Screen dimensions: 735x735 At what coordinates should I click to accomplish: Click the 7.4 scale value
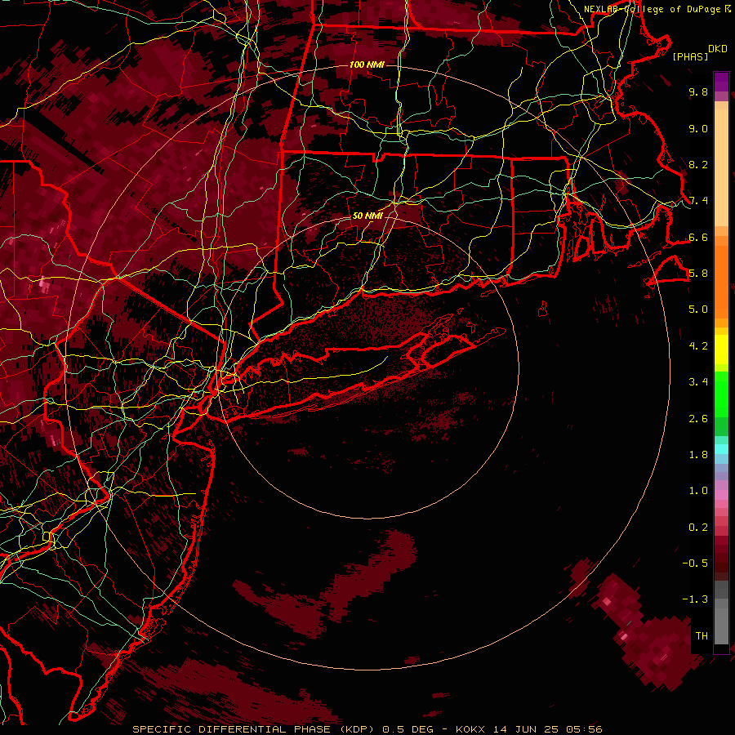tap(698, 201)
